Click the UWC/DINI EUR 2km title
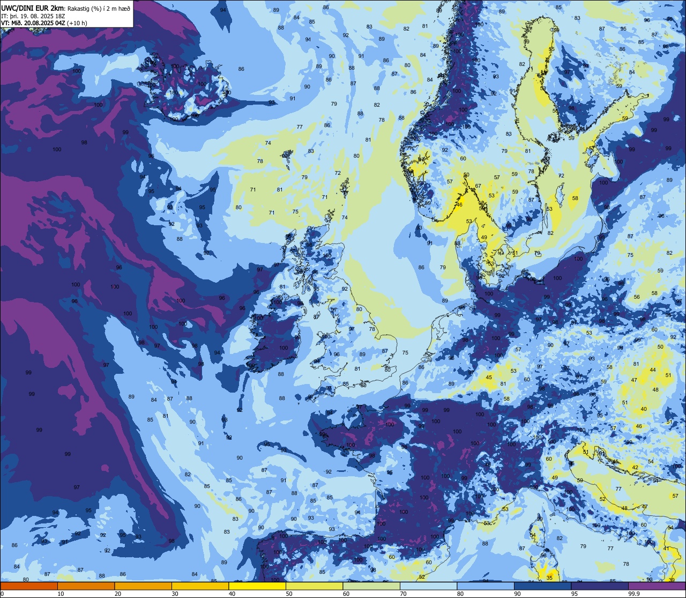This screenshot has width=686, height=598. 33,8
